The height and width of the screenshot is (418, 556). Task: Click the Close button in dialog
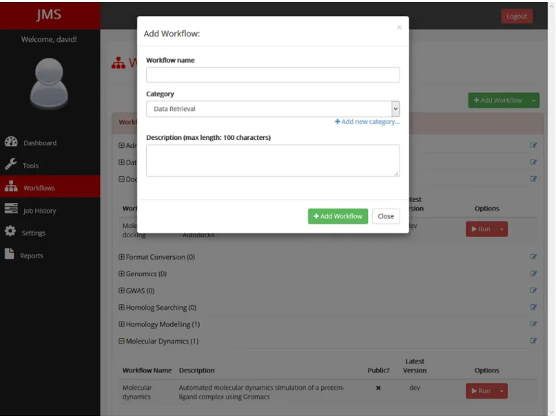click(386, 216)
